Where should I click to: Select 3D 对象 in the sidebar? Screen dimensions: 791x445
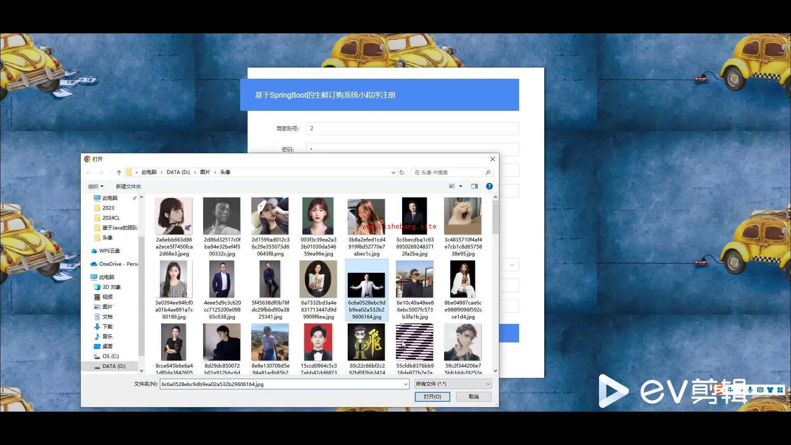pyautogui.click(x=111, y=287)
